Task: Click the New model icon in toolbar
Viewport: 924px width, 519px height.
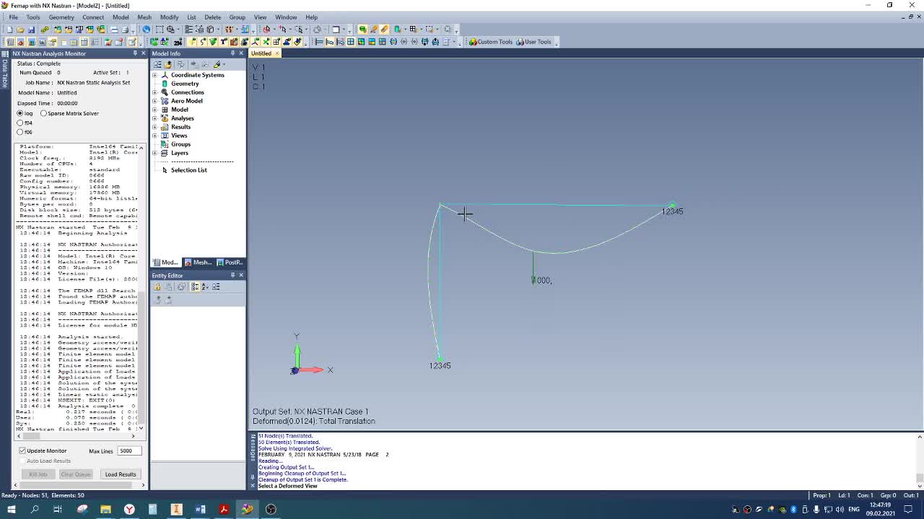Action: point(10,30)
